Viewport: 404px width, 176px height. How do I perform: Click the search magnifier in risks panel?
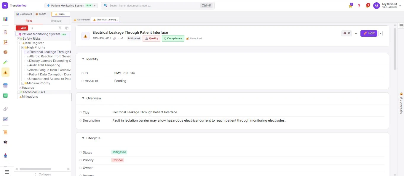(32, 28)
